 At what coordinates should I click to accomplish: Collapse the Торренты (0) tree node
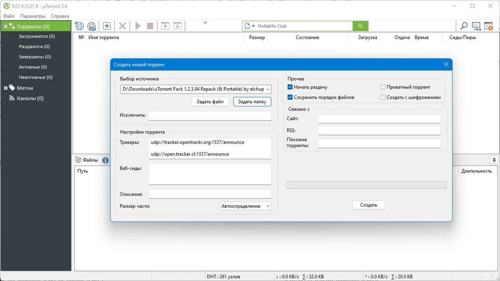pos(5,27)
